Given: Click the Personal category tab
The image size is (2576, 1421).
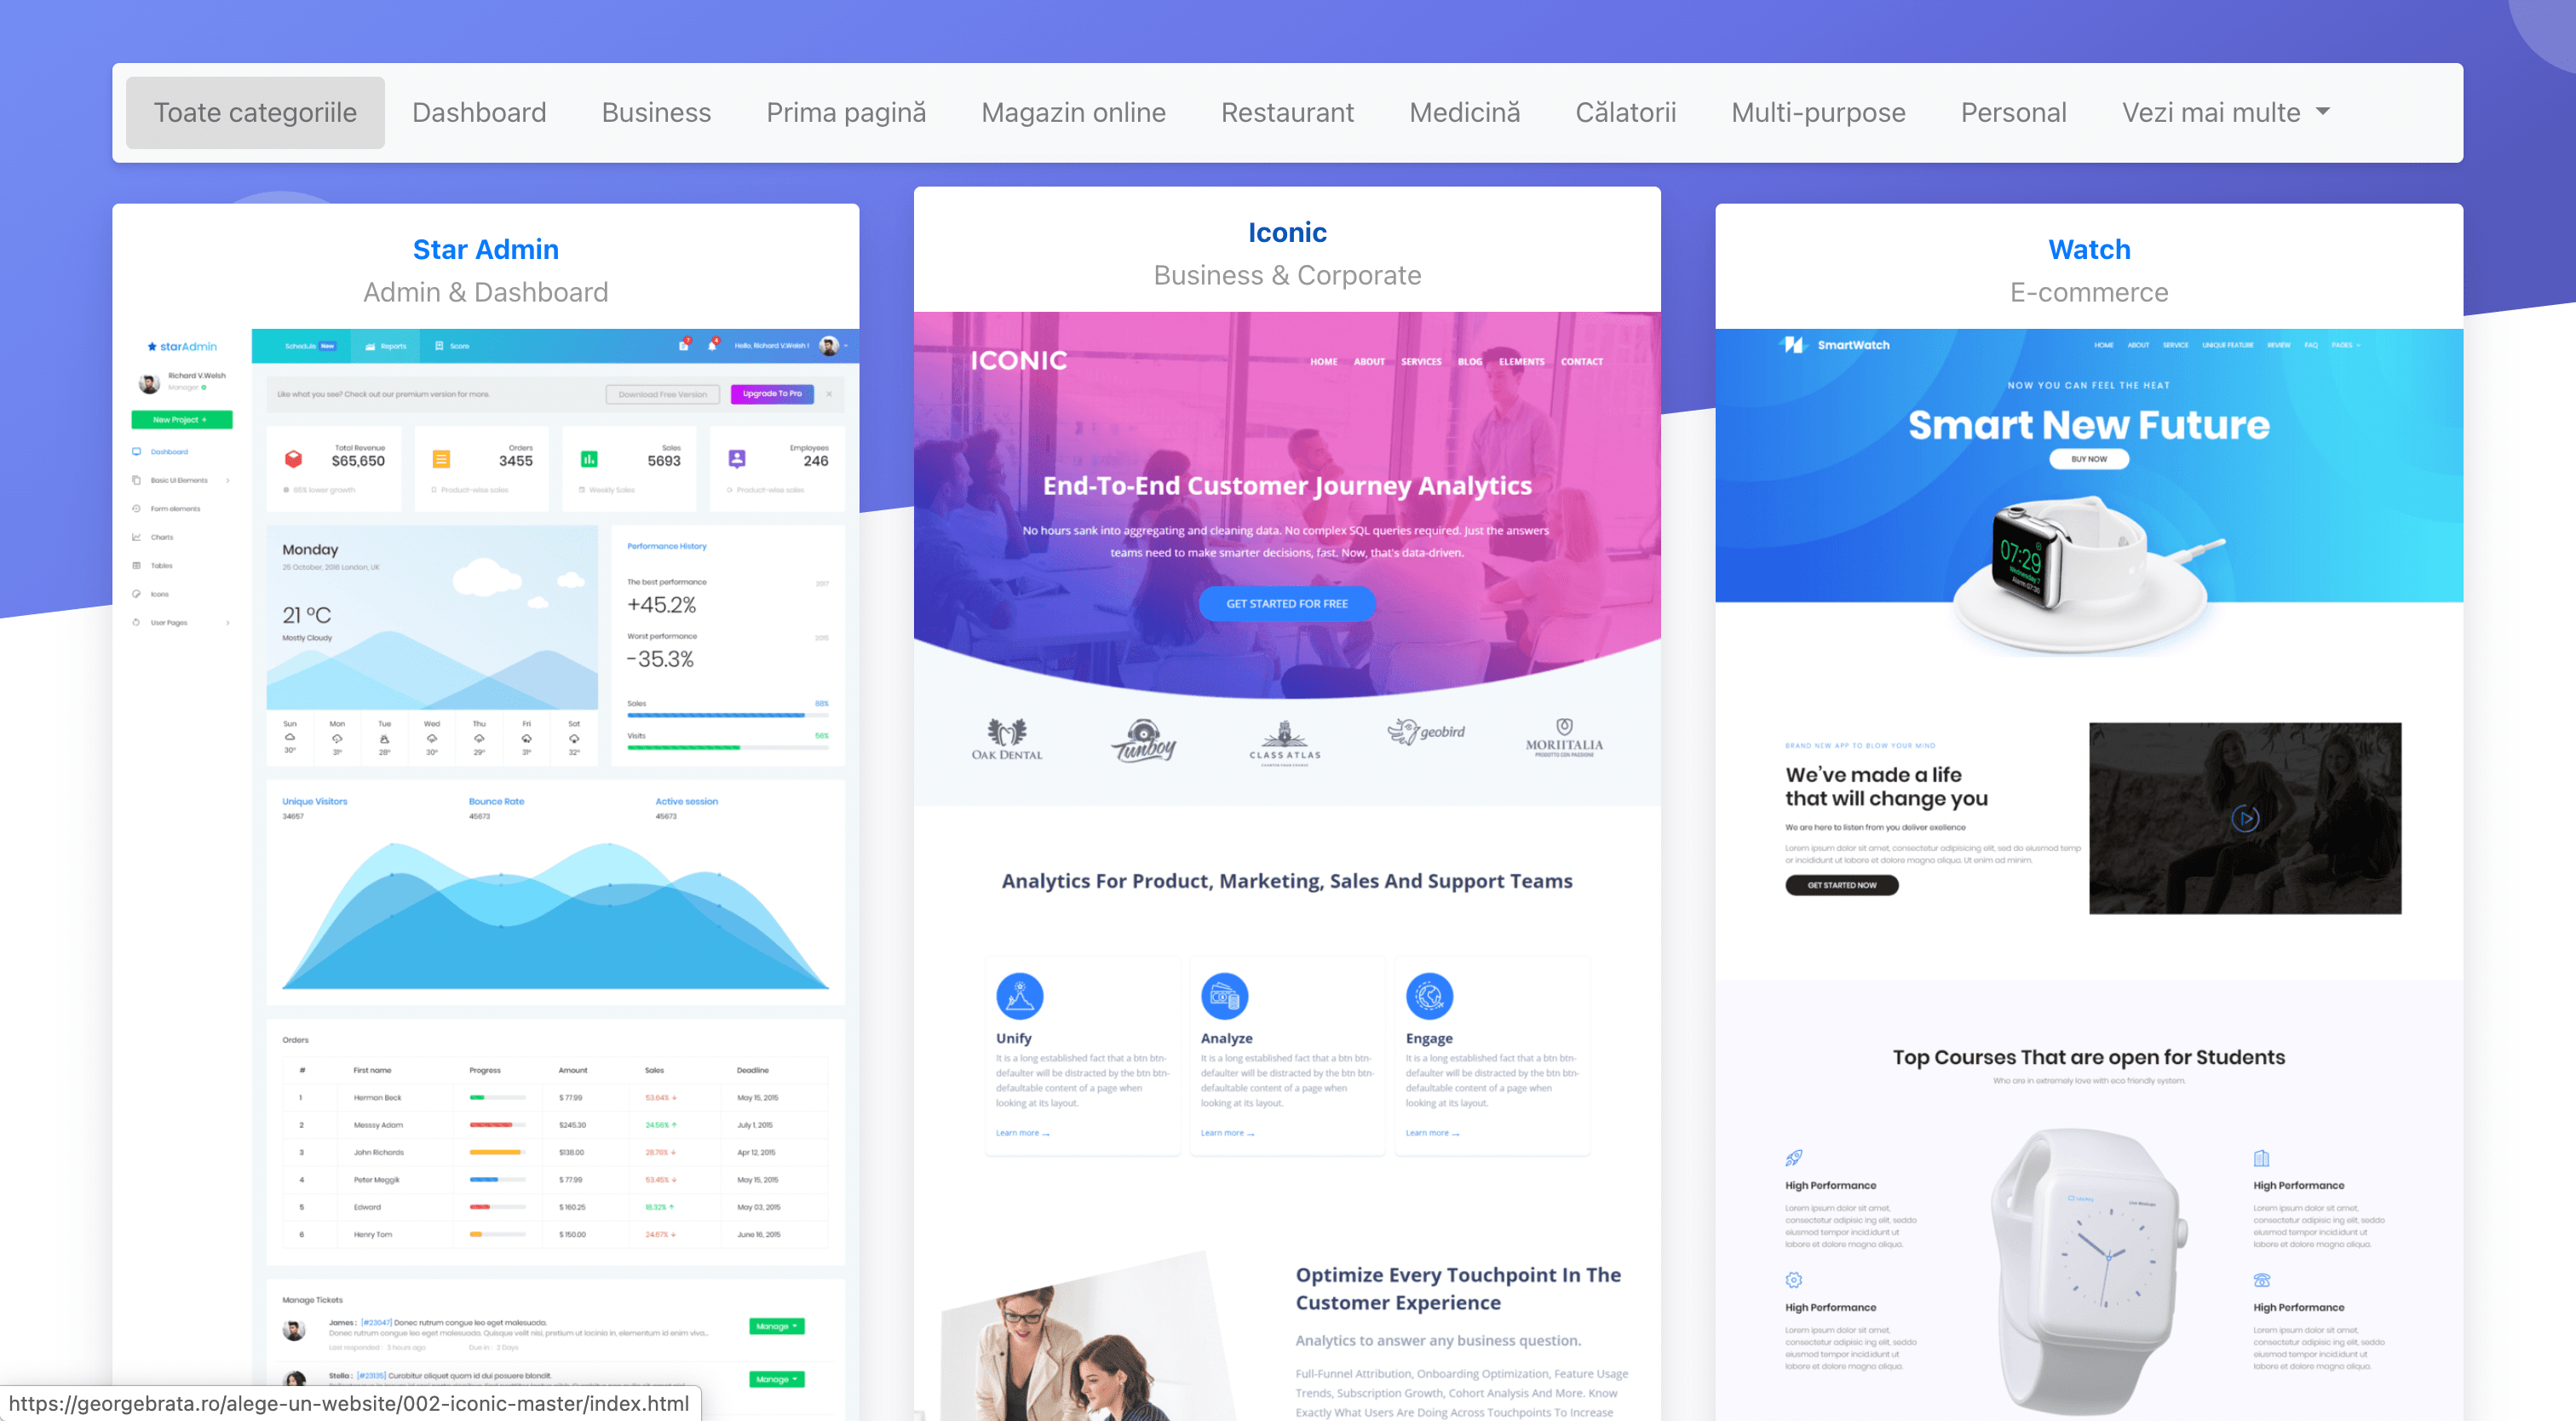Looking at the screenshot, I should coord(2013,112).
